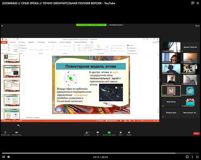Screen dimensions: 201x160
Task: Switch to the ПЕРЕХОДЫ ribbon tab
Action: click(x=41, y=42)
